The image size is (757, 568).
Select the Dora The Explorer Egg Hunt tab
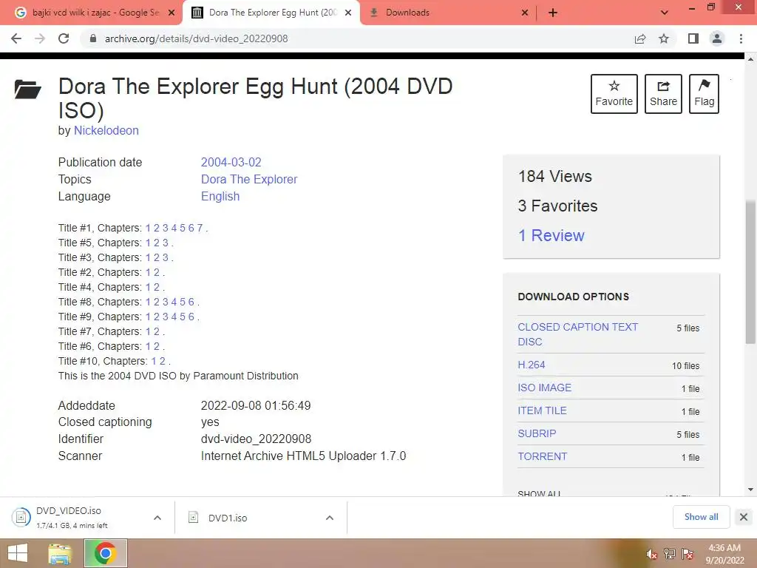pyautogui.click(x=271, y=13)
